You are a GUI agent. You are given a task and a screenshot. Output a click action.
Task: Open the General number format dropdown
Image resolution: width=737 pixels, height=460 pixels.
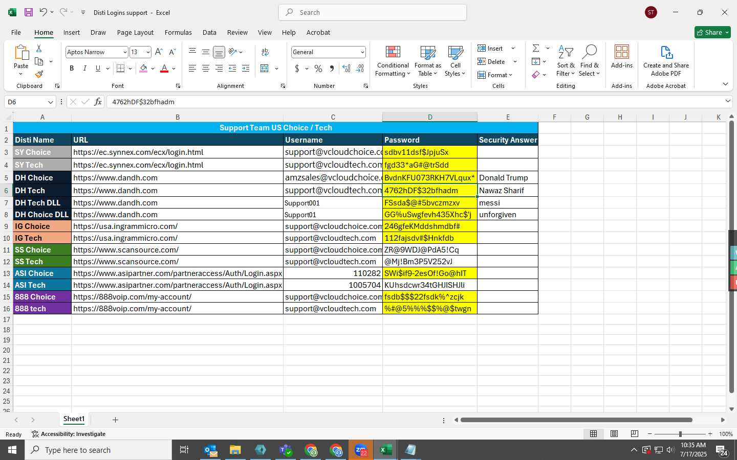(362, 52)
